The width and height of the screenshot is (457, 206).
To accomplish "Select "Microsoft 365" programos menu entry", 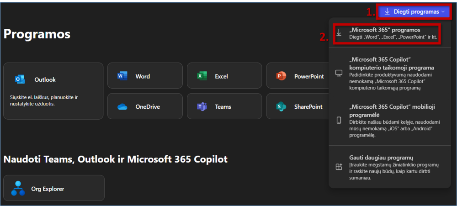I will pos(389,33).
